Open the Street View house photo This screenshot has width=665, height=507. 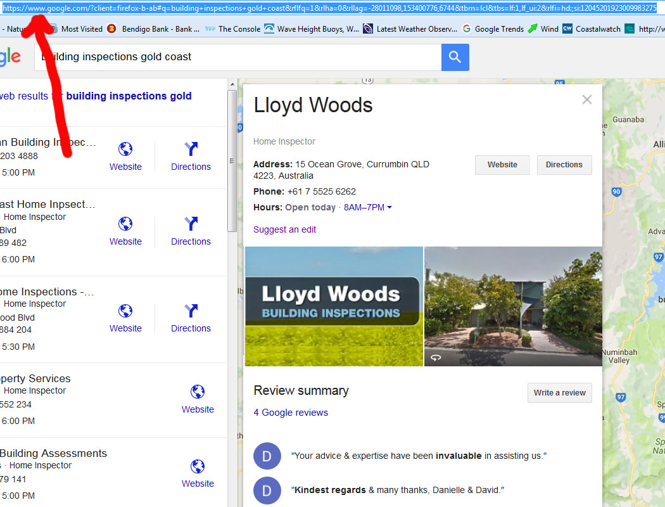pyautogui.click(x=513, y=306)
